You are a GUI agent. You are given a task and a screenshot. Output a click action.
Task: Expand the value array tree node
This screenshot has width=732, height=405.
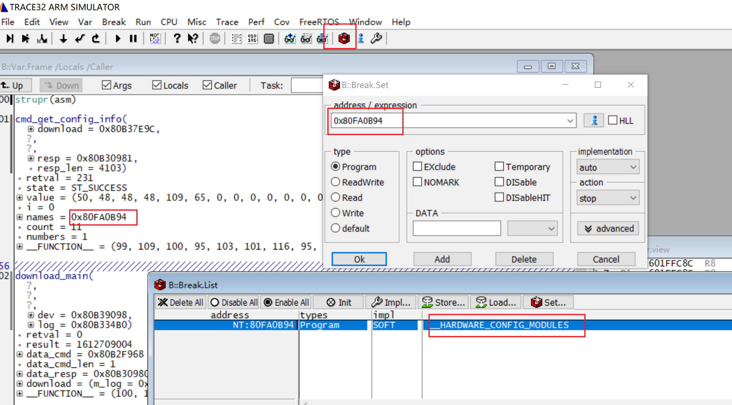click(20, 198)
